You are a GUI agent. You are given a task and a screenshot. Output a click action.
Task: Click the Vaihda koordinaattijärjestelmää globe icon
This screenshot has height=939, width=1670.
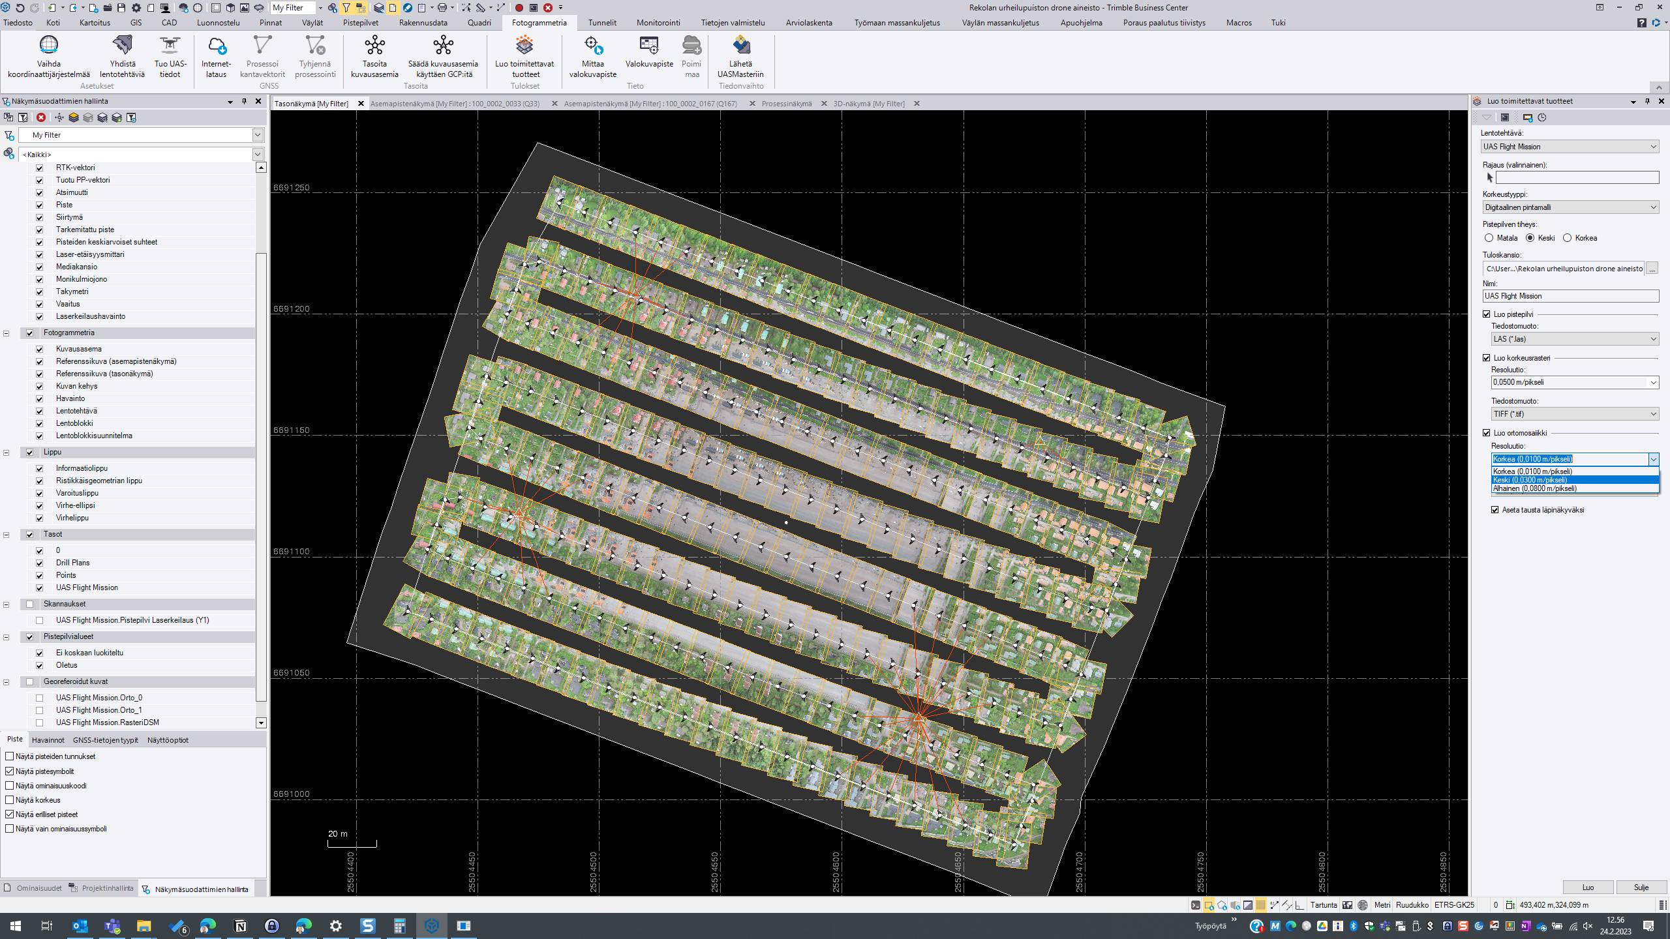tap(49, 45)
